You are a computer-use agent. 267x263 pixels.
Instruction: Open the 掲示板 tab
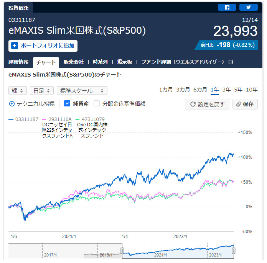124,62
